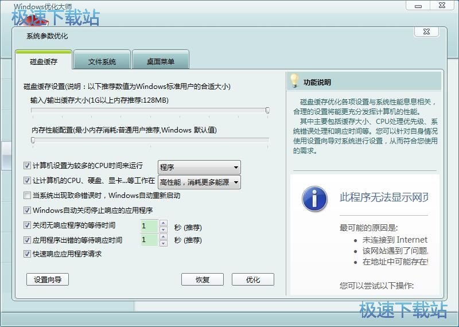The width and height of the screenshot is (459, 327).
Task: Click the lightbulb icon beside 功能说明
Action: (x=294, y=81)
